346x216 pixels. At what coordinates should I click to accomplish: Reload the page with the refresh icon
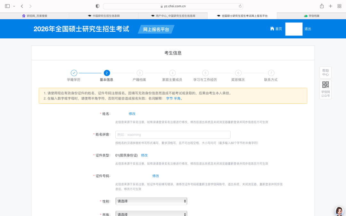[x=240, y=6]
